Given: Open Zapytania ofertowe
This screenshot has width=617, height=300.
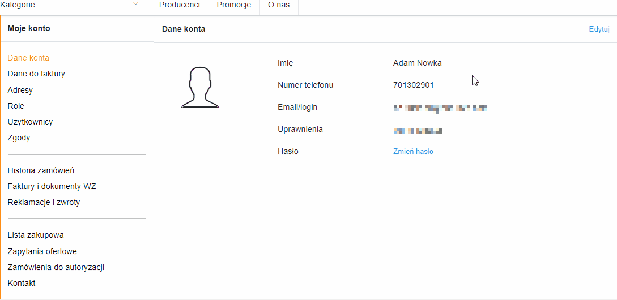Looking at the screenshot, I should point(42,251).
